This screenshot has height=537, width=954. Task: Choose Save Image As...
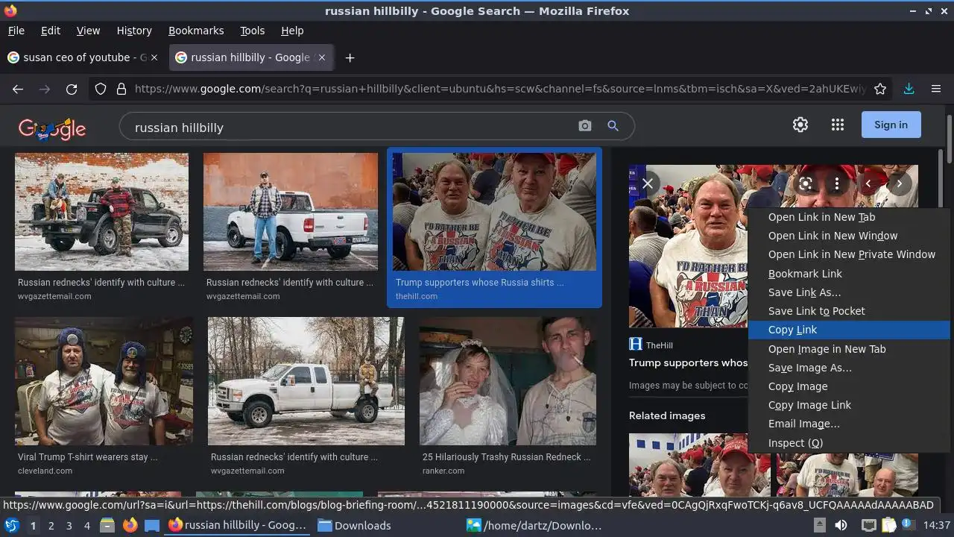click(849, 368)
